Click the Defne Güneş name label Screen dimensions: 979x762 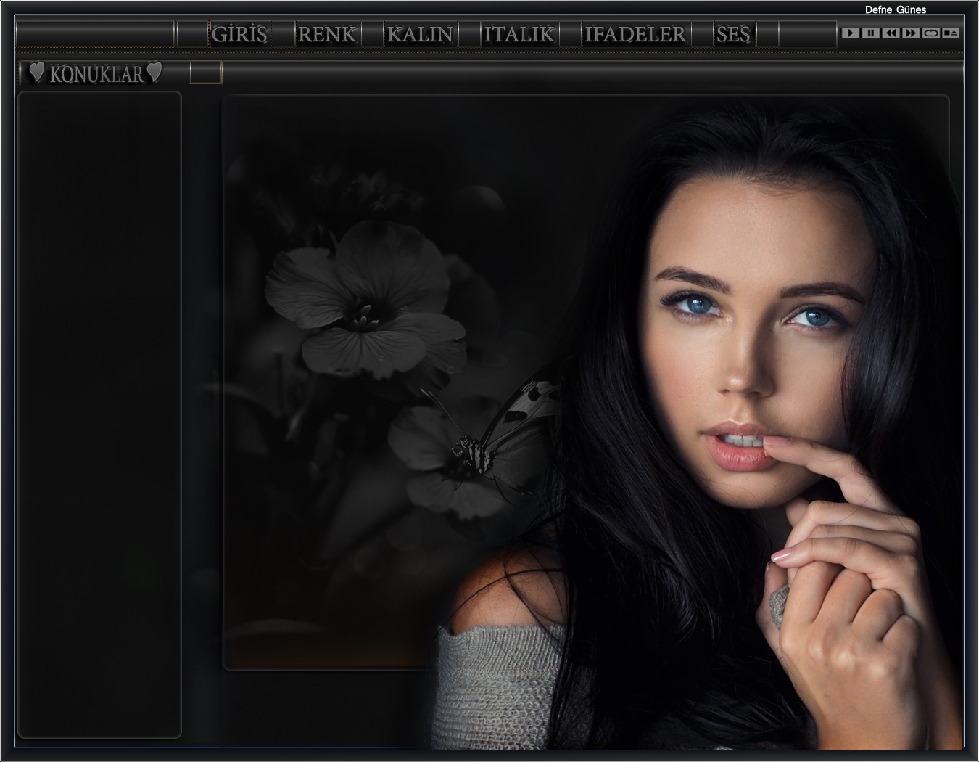[895, 9]
